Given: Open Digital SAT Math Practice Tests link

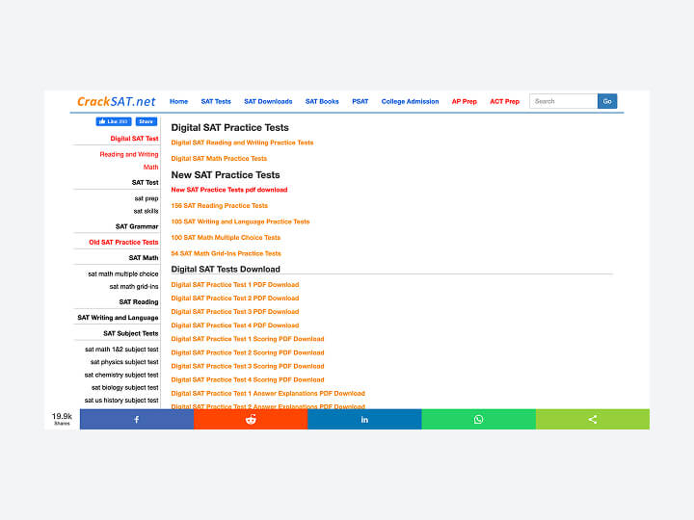Looking at the screenshot, I should [219, 158].
